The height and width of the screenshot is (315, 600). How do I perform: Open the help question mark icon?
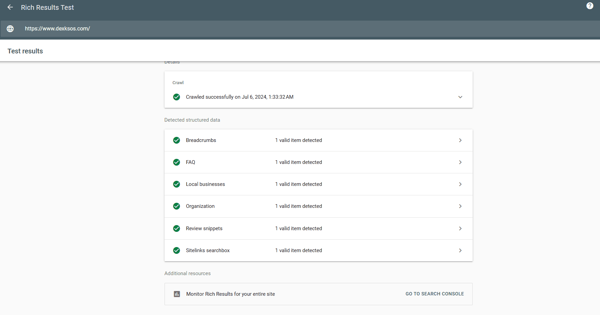pos(590,6)
